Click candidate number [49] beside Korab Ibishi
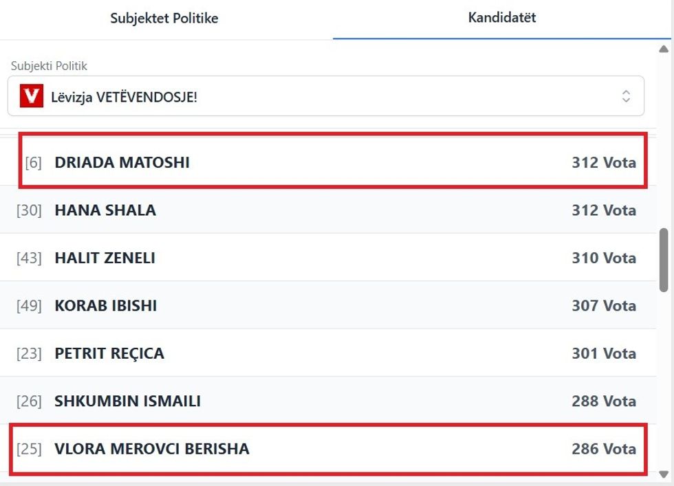674x486 pixels. [x=29, y=306]
